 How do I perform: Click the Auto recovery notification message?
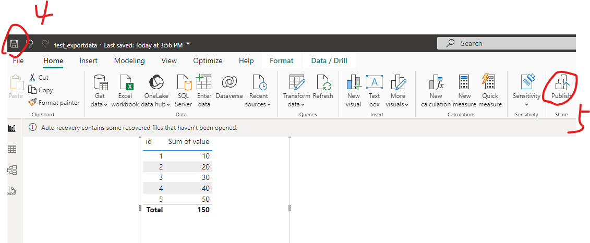[x=139, y=128]
